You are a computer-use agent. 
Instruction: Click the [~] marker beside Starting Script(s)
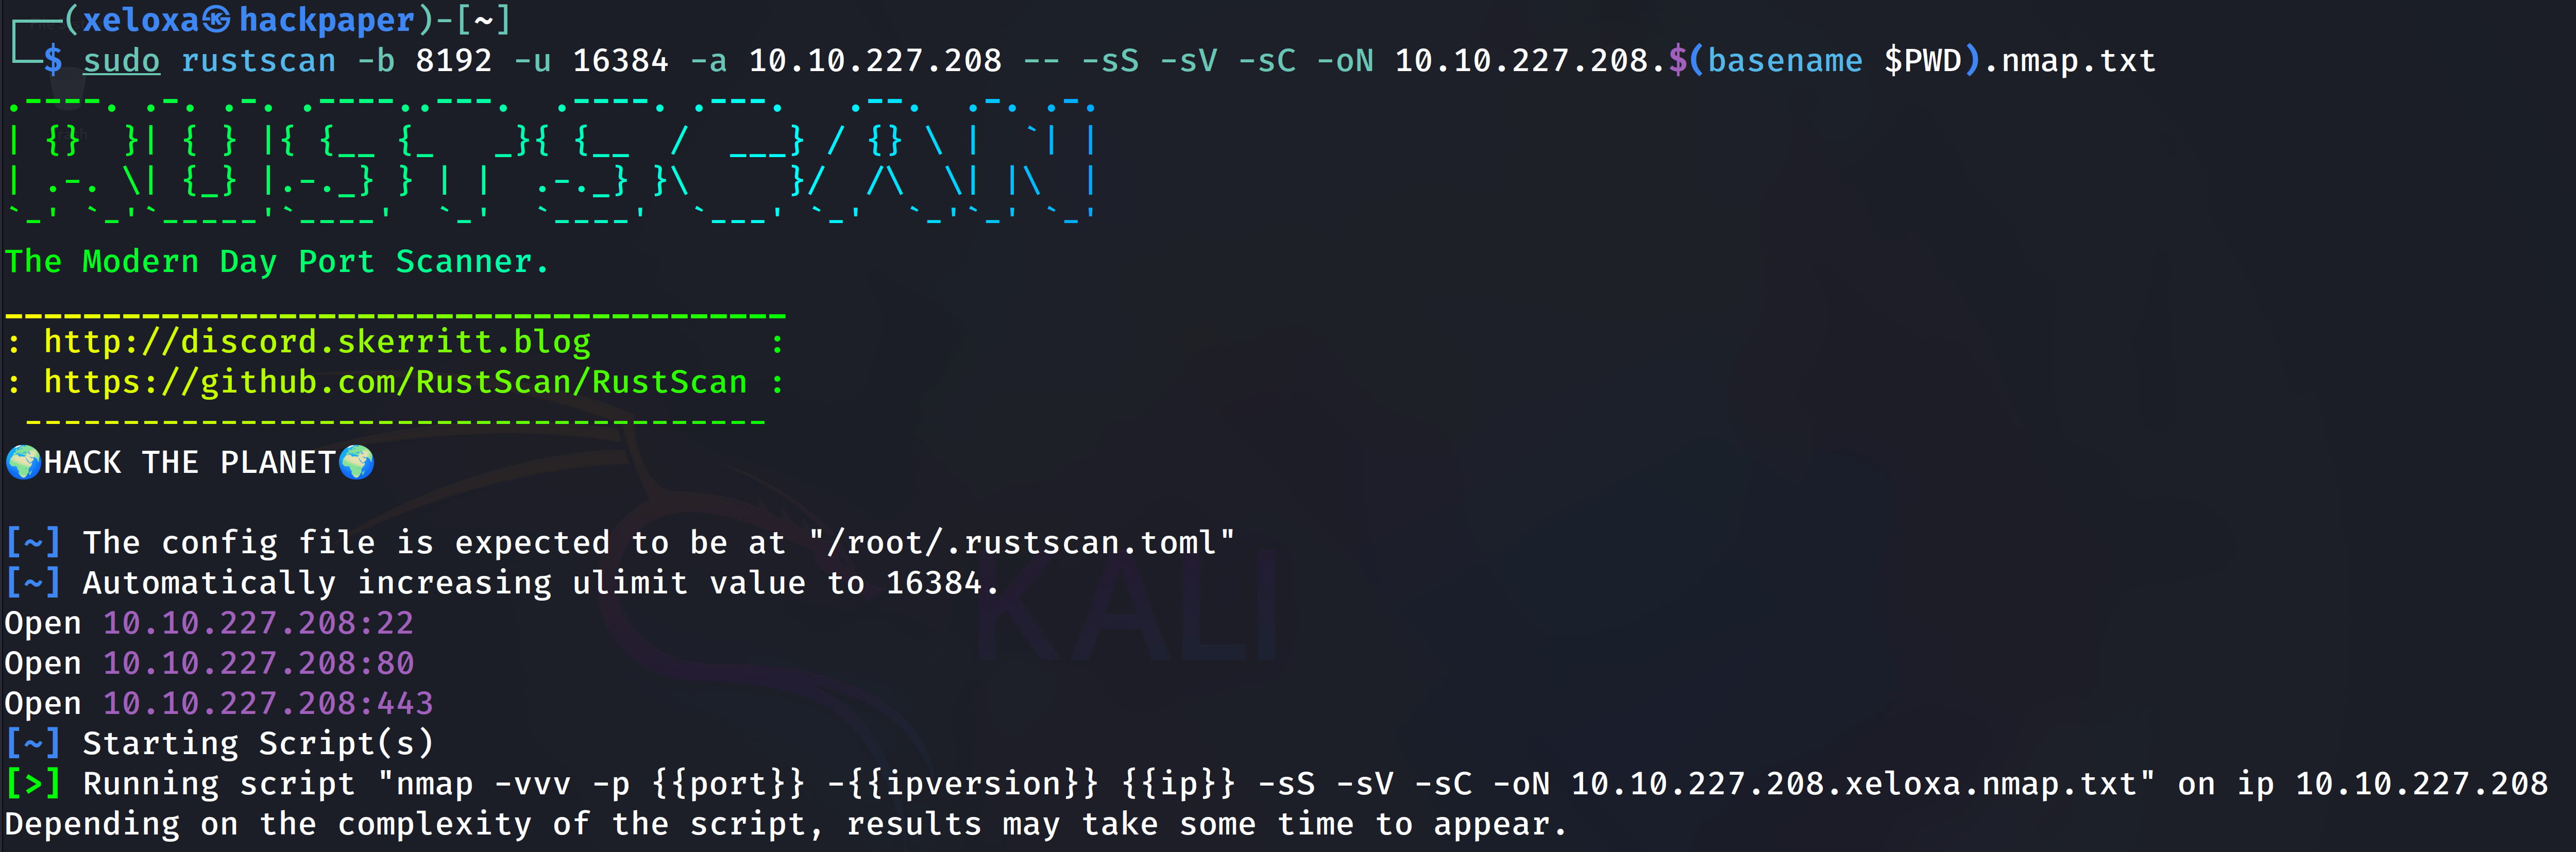pyautogui.click(x=33, y=743)
